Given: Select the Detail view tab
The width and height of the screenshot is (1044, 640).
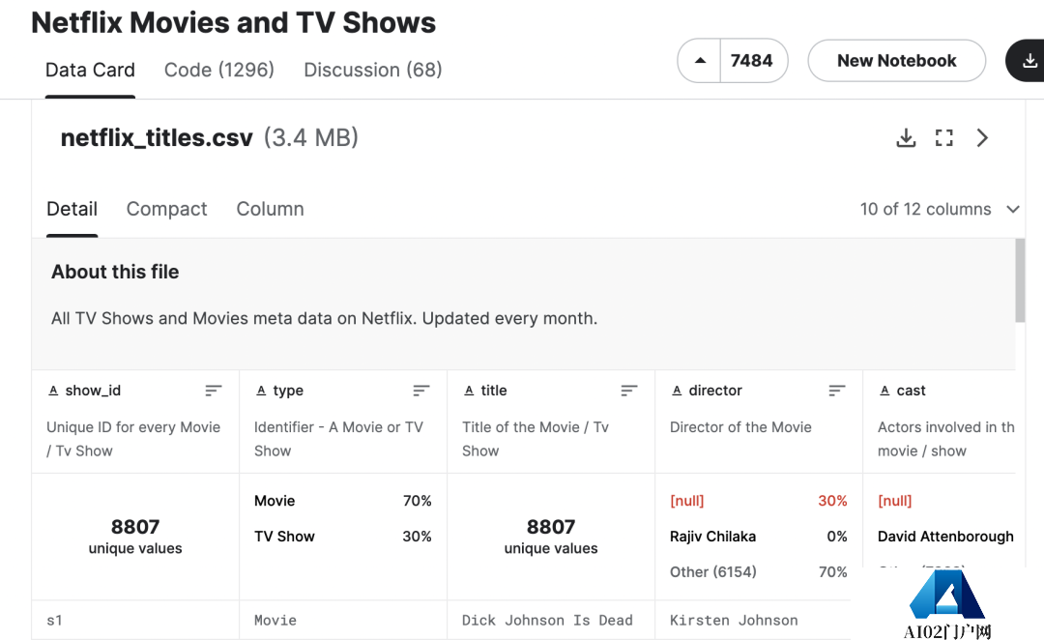Looking at the screenshot, I should click(x=72, y=210).
